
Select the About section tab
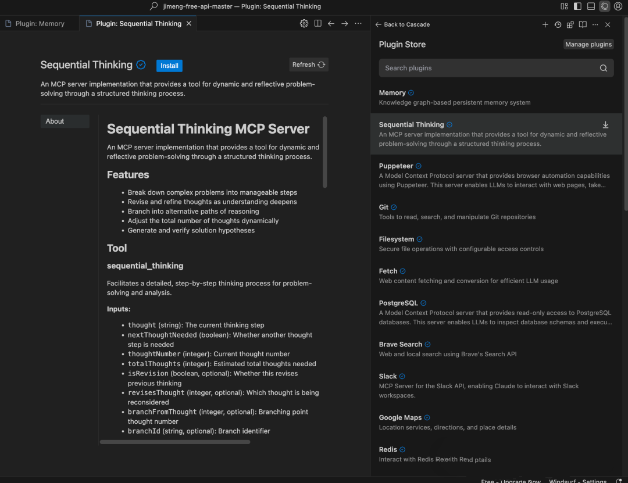pyautogui.click(x=65, y=121)
